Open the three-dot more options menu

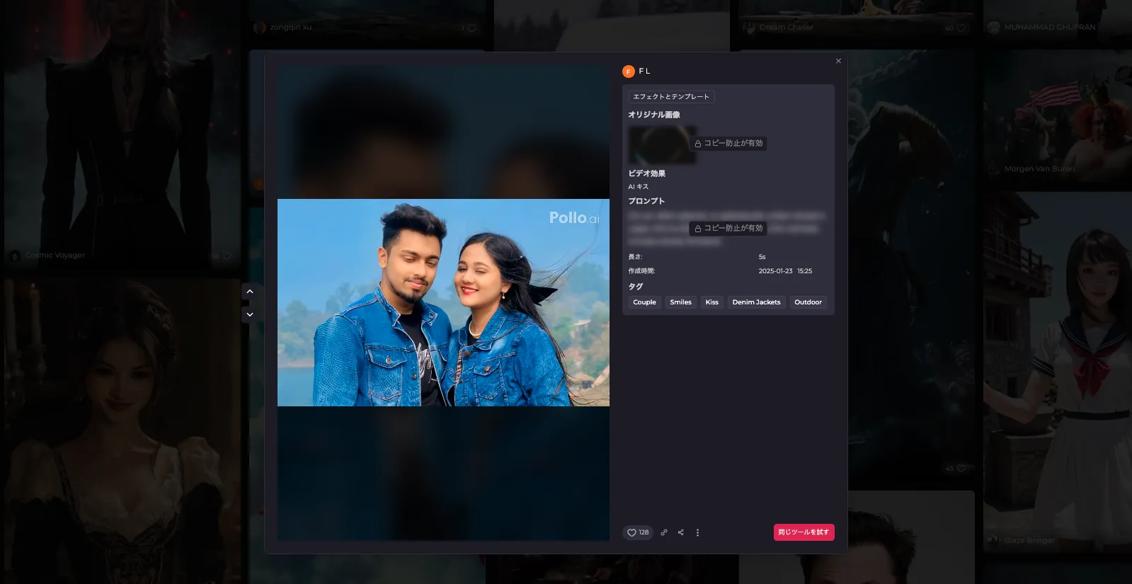coord(697,532)
